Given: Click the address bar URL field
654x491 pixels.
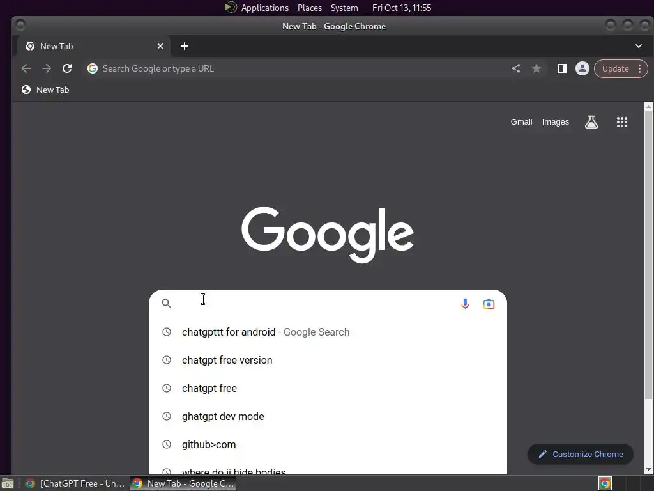Looking at the screenshot, I should pos(300,68).
